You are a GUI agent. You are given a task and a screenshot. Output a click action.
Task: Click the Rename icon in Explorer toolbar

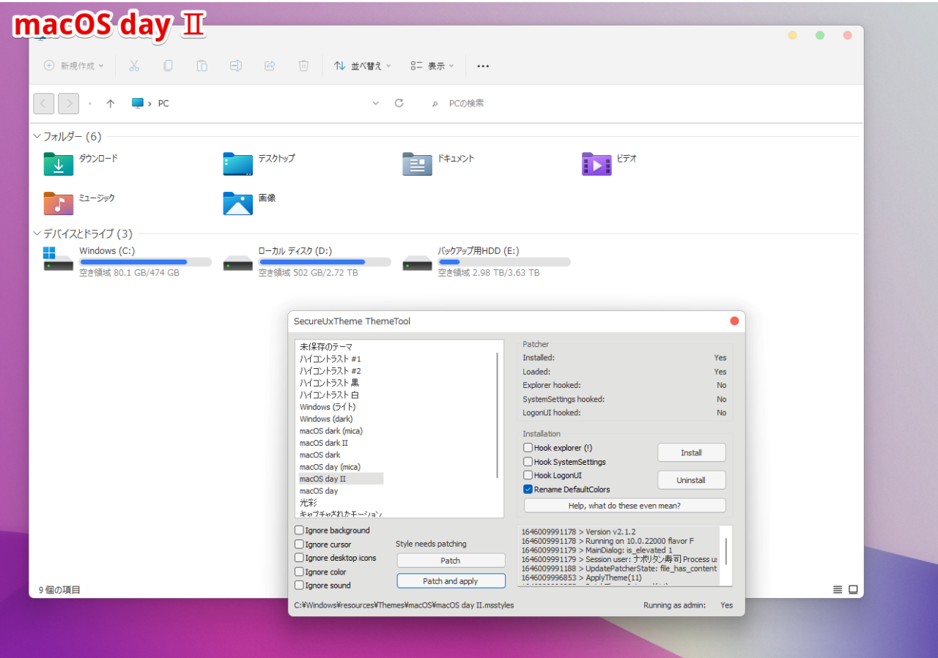pos(235,66)
